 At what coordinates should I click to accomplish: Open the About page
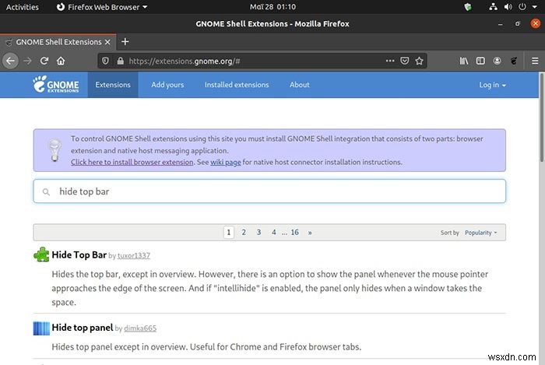click(299, 85)
